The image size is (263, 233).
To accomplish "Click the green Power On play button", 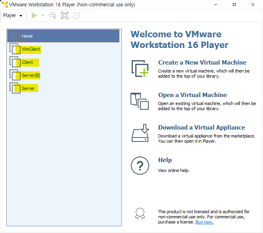I will point(34,15).
